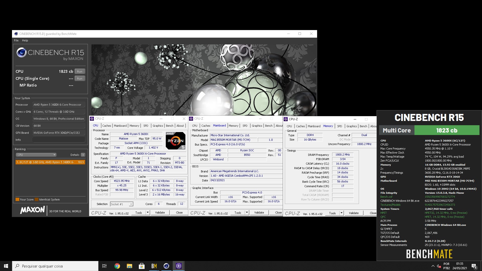Switch to CPU-Z taskbar icon
The height and width of the screenshot is (271, 482).
(178, 266)
